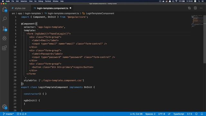Open the File menu

(13, 1)
